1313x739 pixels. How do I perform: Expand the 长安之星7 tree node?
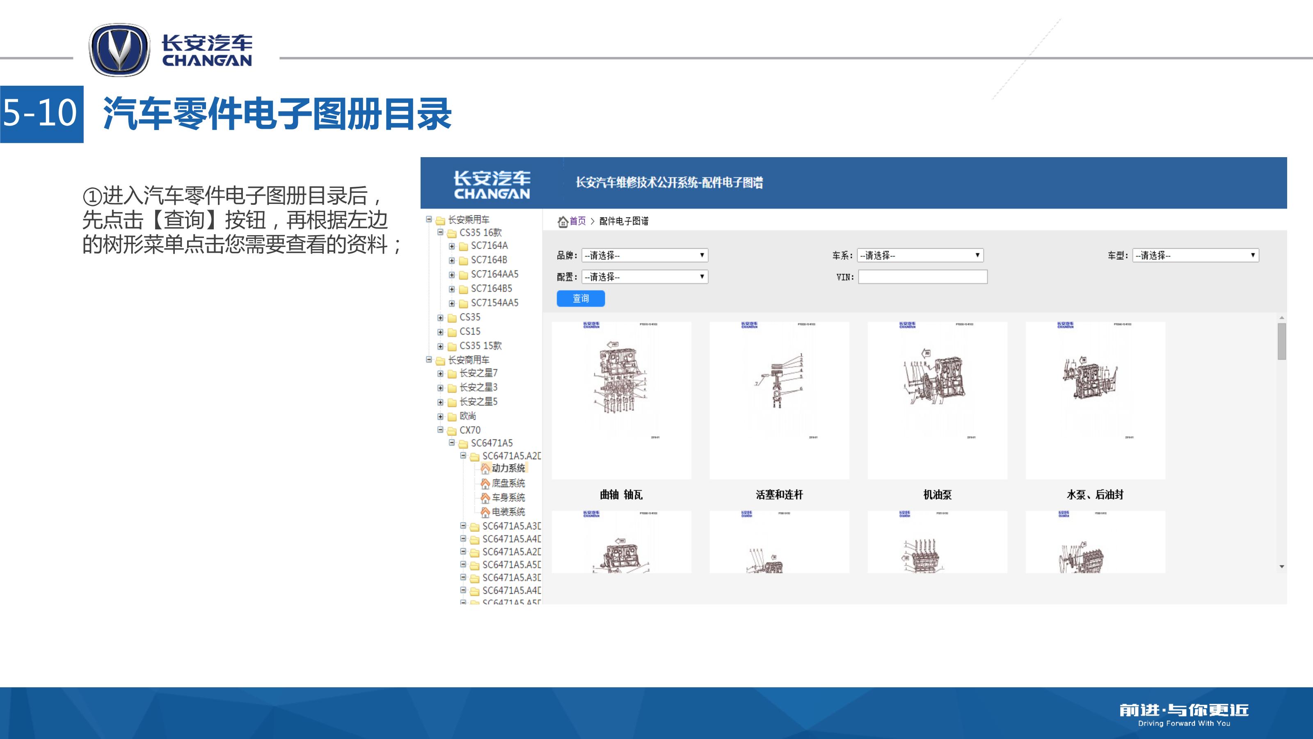point(440,373)
